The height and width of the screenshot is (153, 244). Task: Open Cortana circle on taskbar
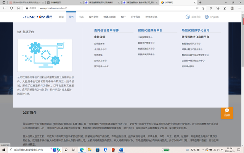(66, 150)
